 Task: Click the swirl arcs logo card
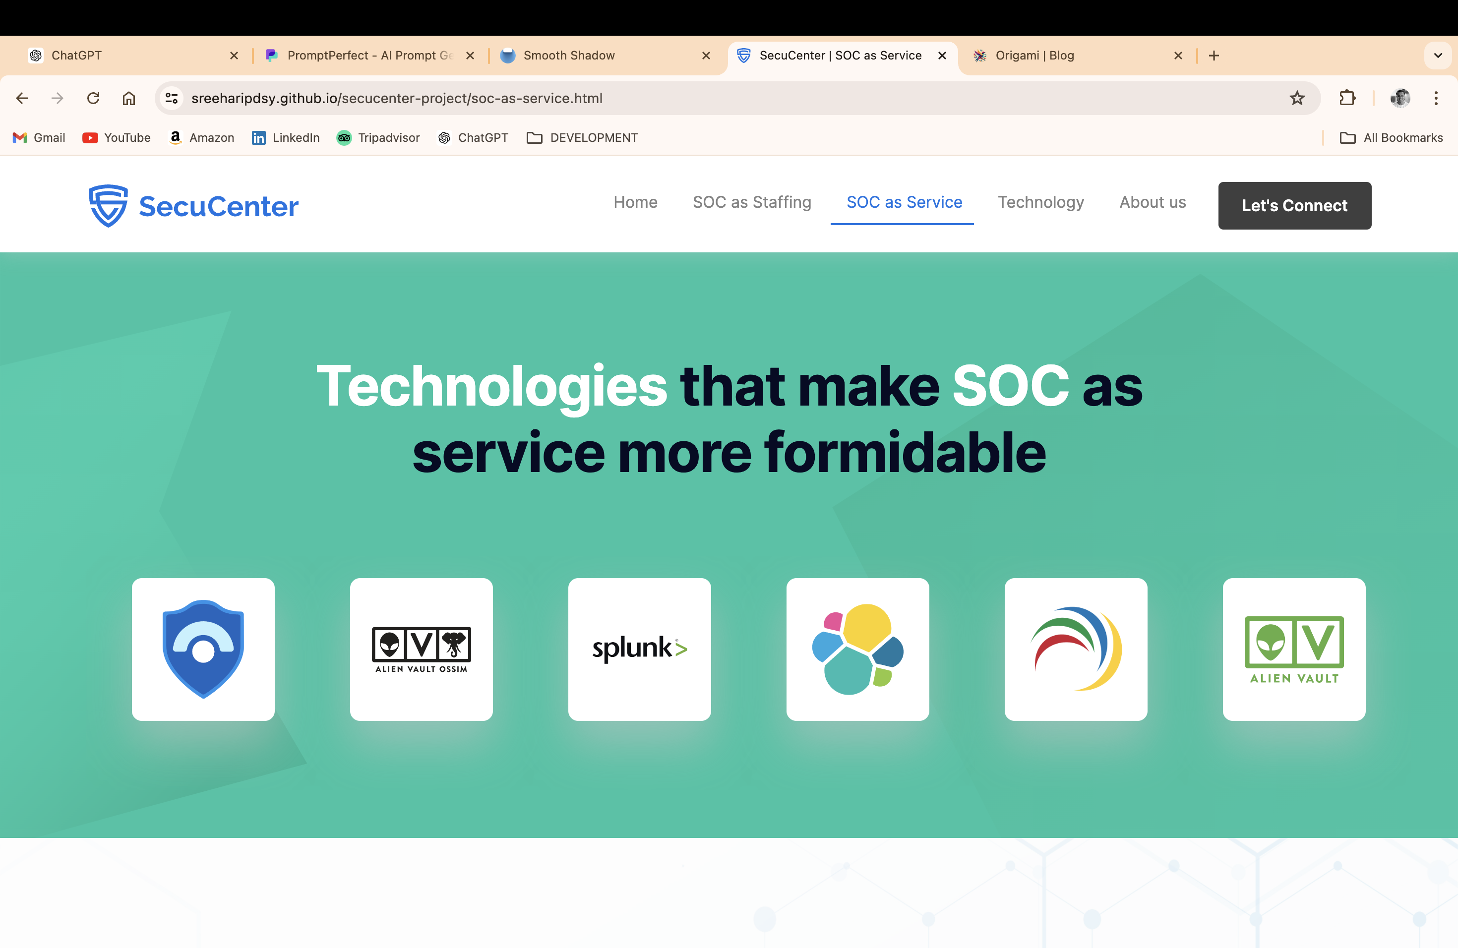(x=1075, y=649)
